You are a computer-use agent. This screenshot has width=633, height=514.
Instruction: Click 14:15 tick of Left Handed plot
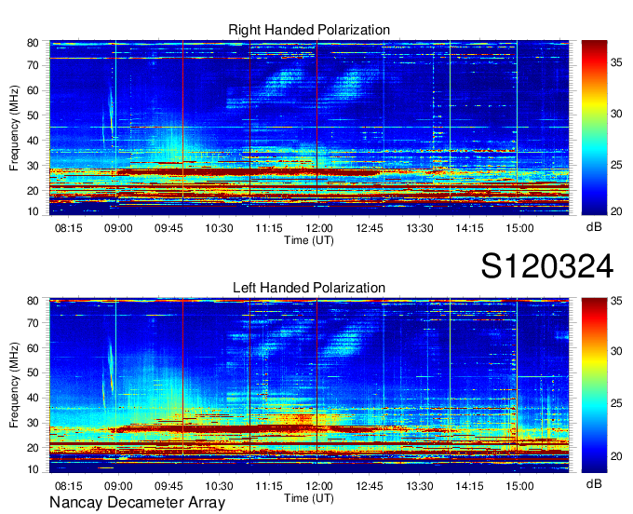point(469,486)
